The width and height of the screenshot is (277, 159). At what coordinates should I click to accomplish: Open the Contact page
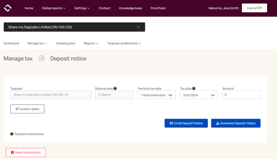[x=104, y=8]
